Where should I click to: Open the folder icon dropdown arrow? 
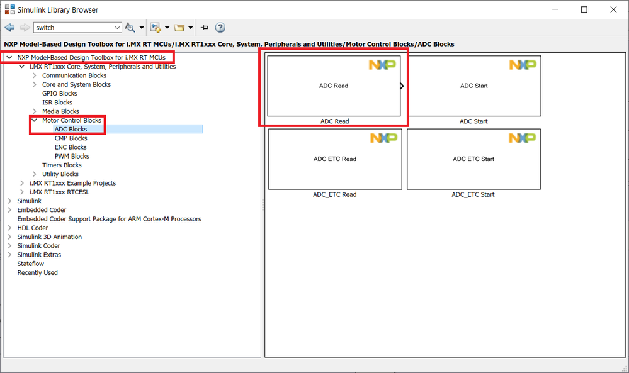pos(191,28)
